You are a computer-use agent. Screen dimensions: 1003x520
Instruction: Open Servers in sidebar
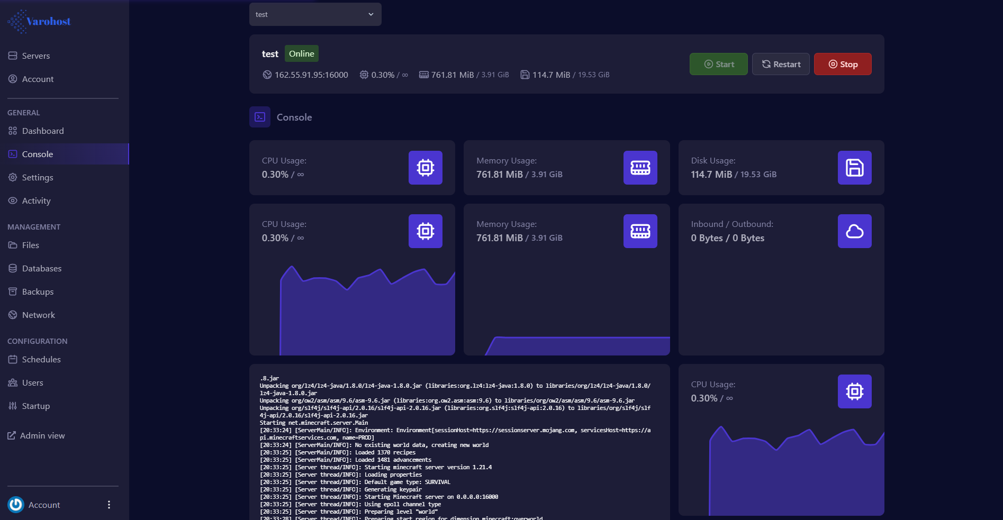pos(36,56)
